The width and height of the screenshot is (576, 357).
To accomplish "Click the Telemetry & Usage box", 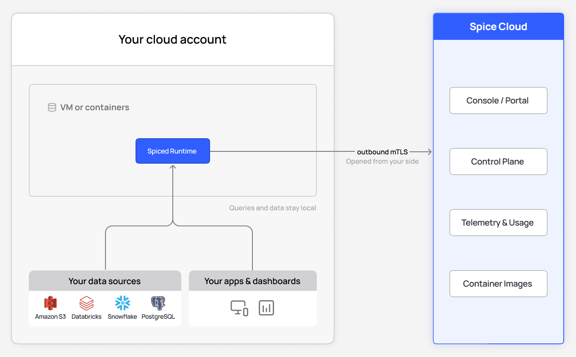I will coord(498,223).
